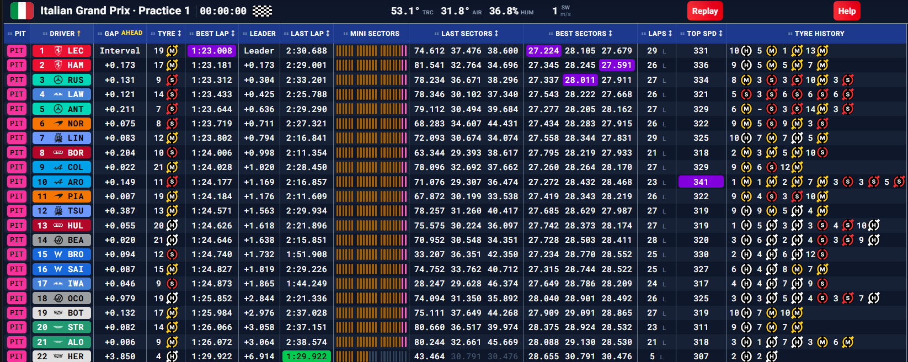
Task: Click hard tyre icon in HUL's TYRE cell
Action: (x=172, y=226)
